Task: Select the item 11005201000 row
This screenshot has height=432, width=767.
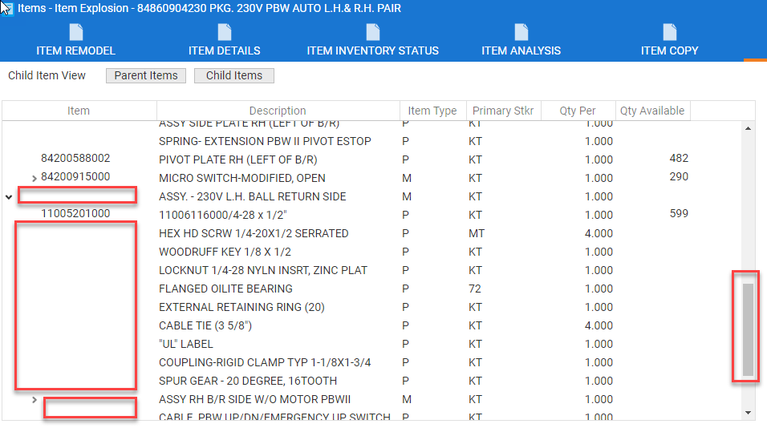Action: pyautogui.click(x=76, y=214)
